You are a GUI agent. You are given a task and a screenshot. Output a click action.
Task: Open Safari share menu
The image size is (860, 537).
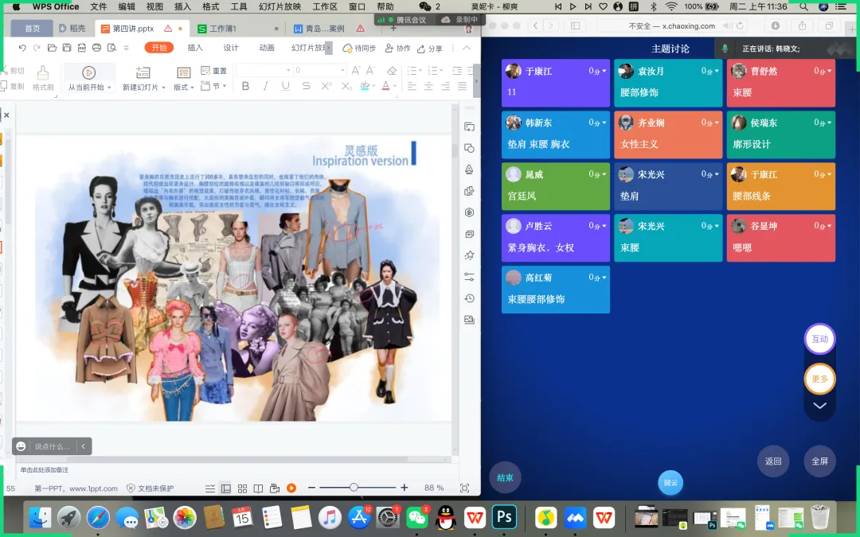[x=803, y=25]
